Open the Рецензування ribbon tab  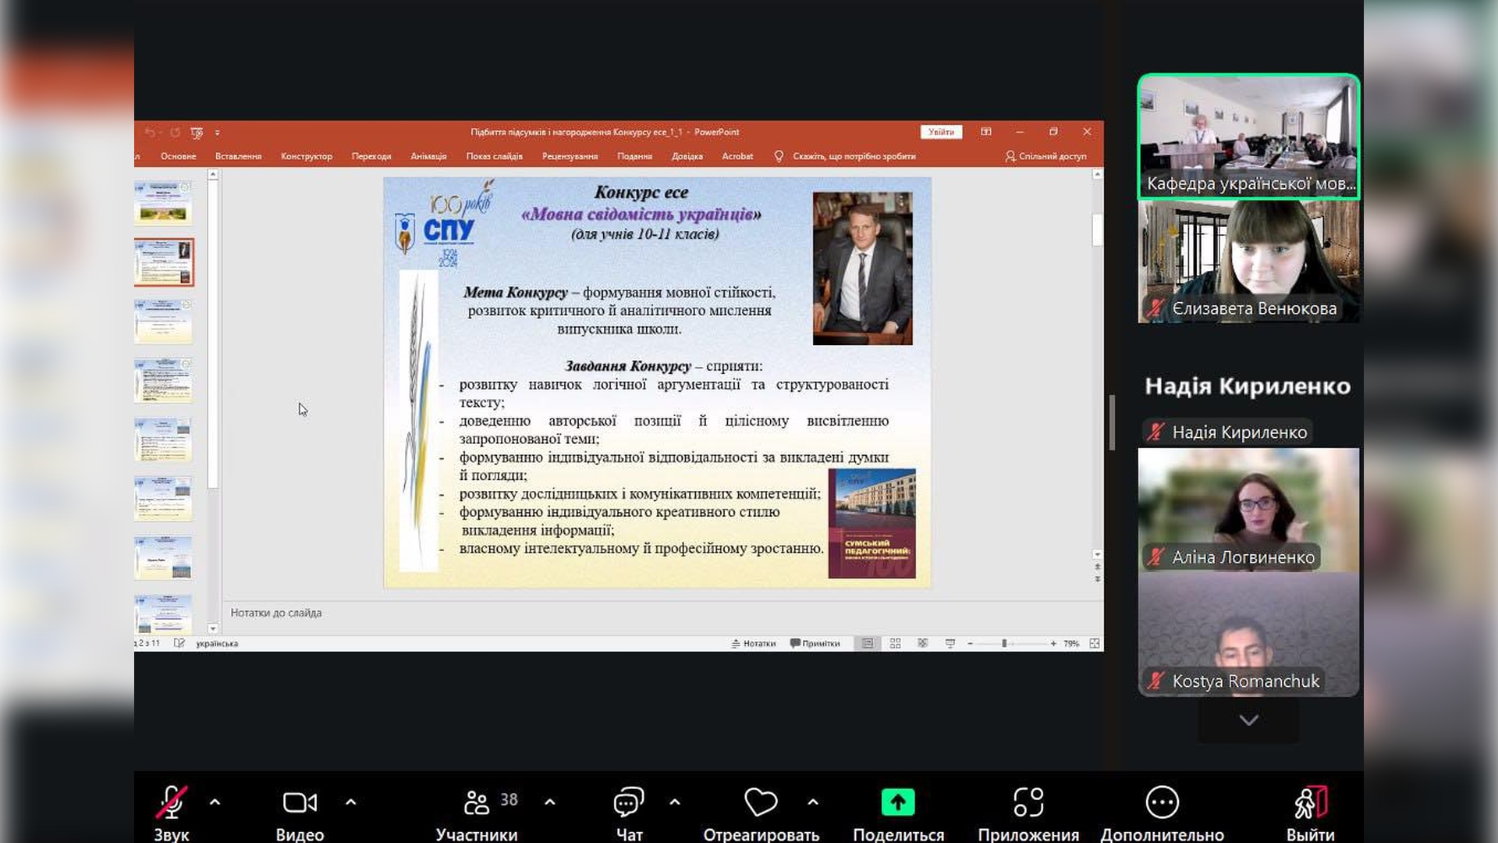click(570, 156)
